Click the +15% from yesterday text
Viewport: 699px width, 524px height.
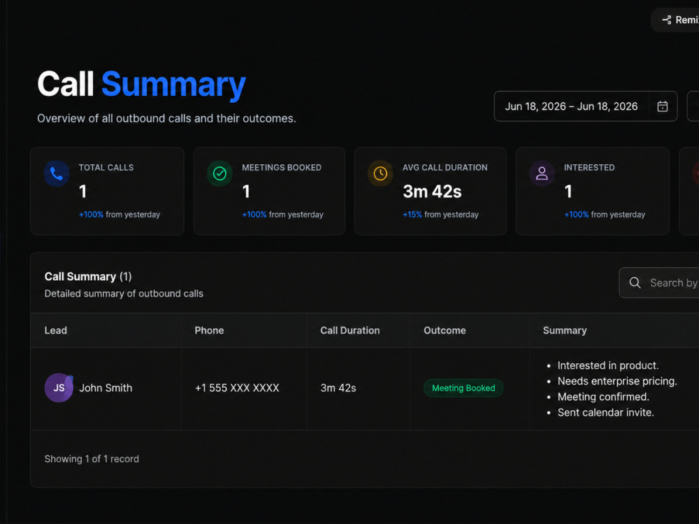pos(440,214)
